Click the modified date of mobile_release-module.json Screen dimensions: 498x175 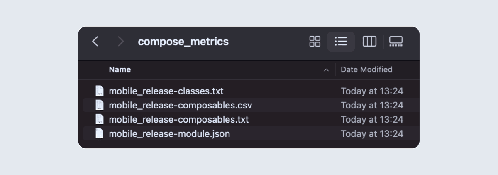372,133
